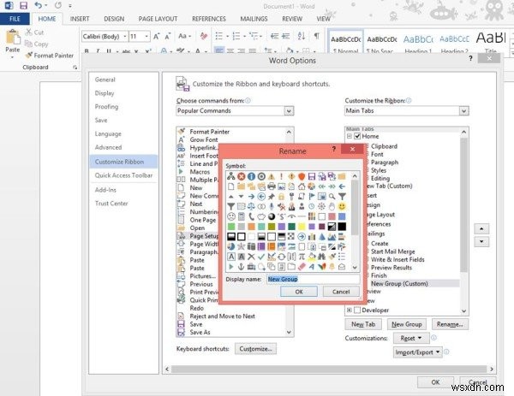514x396 pixels.
Task: Select Reject and Move to Next command
Action: 222,316
